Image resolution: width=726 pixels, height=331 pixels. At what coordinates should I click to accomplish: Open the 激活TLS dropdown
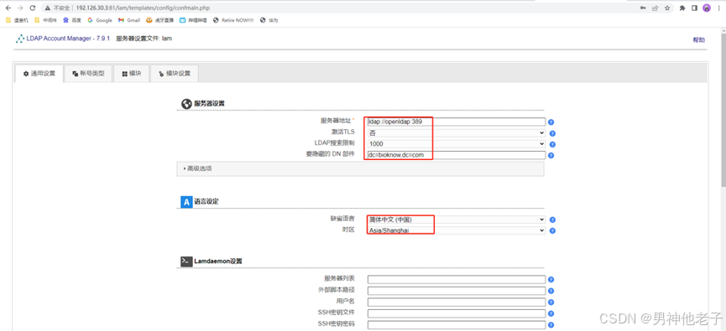tap(457, 133)
